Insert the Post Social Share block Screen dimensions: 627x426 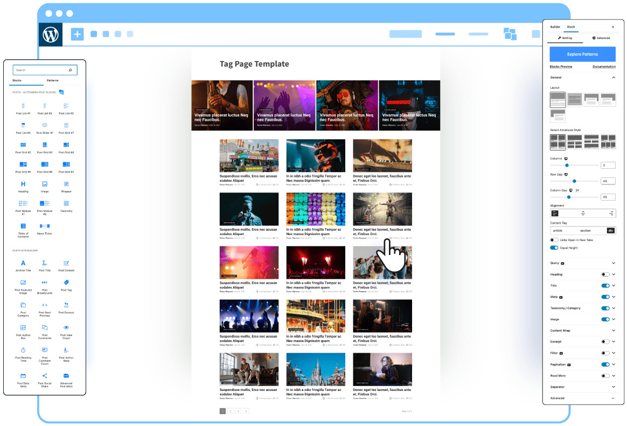(x=45, y=380)
